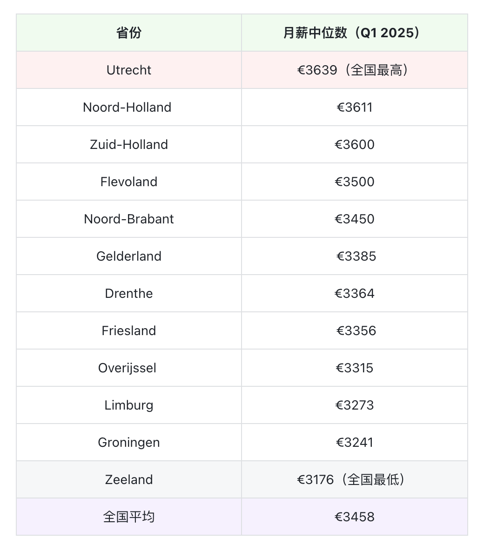Click the Gelderland cell

click(129, 256)
